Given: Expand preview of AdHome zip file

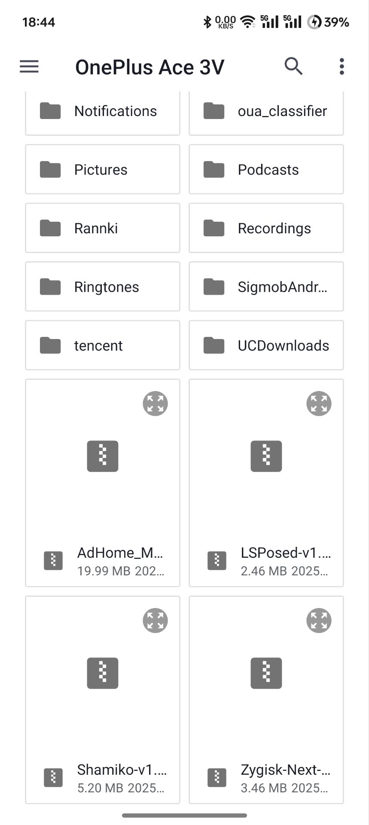Looking at the screenshot, I should 155,403.
